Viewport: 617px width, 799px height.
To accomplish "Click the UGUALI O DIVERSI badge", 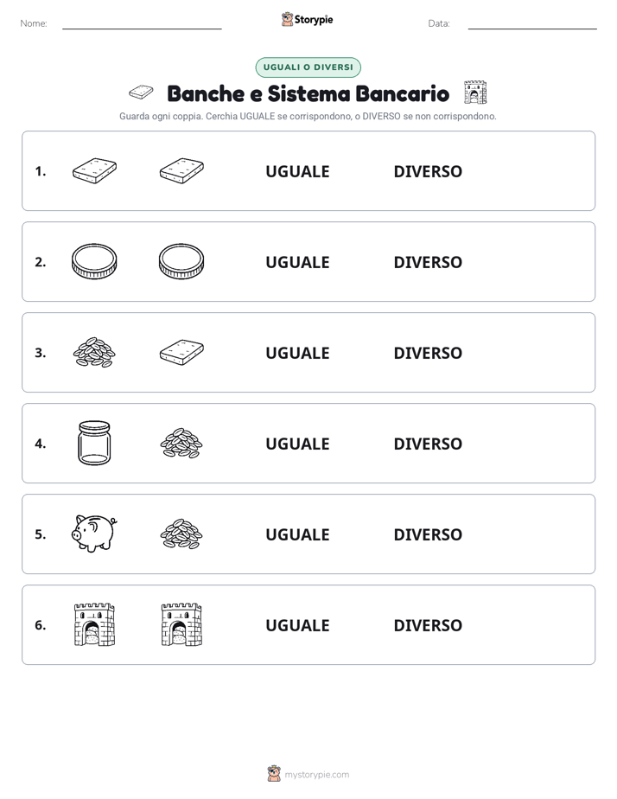I will coord(308,67).
